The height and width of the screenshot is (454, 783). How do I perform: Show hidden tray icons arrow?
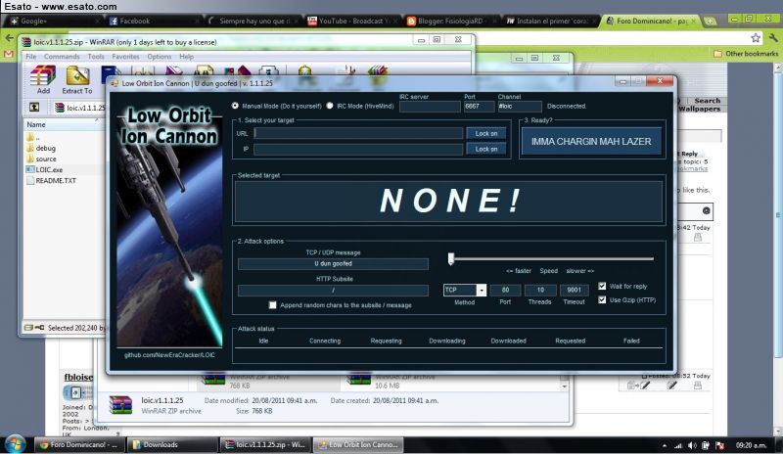point(665,445)
